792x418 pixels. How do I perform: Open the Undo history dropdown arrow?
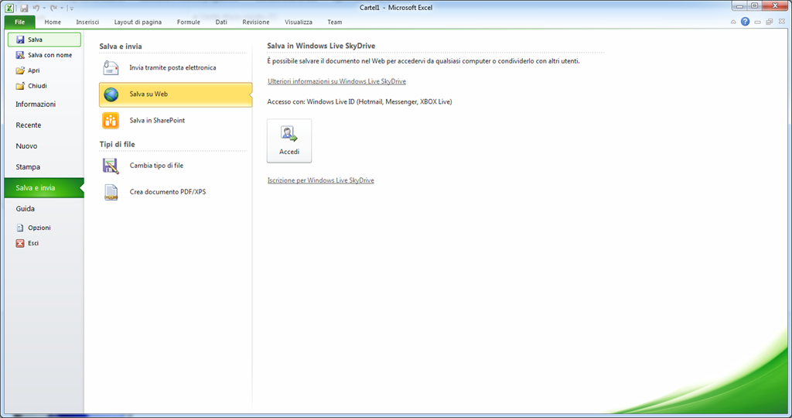coord(44,8)
